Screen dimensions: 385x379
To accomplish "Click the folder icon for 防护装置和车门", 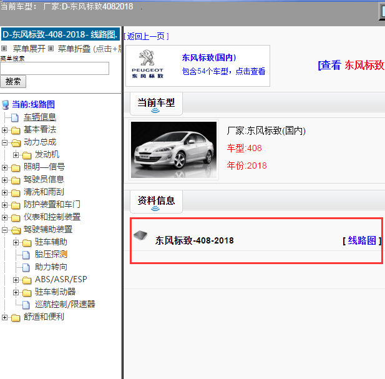I will [x=16, y=205].
